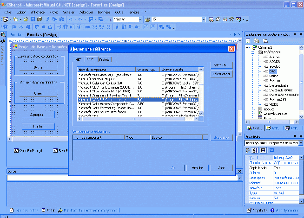
Task: Open the Fichier menu
Action: pos(8,12)
